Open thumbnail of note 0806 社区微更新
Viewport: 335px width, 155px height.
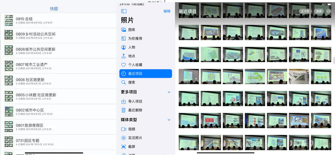tap(9, 81)
